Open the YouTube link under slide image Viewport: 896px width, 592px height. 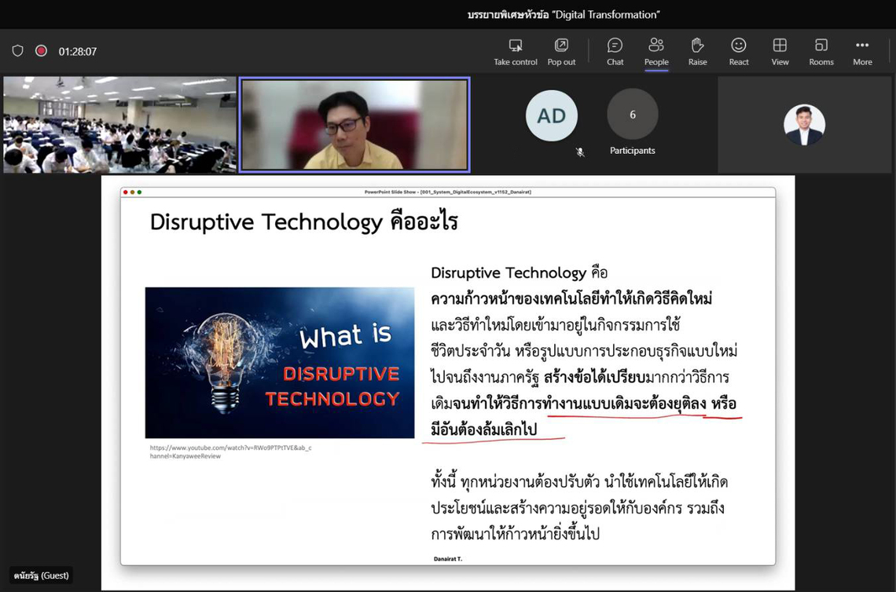click(230, 451)
